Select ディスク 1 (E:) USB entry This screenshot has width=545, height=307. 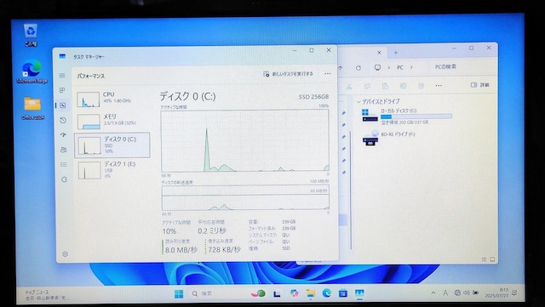[x=112, y=170]
